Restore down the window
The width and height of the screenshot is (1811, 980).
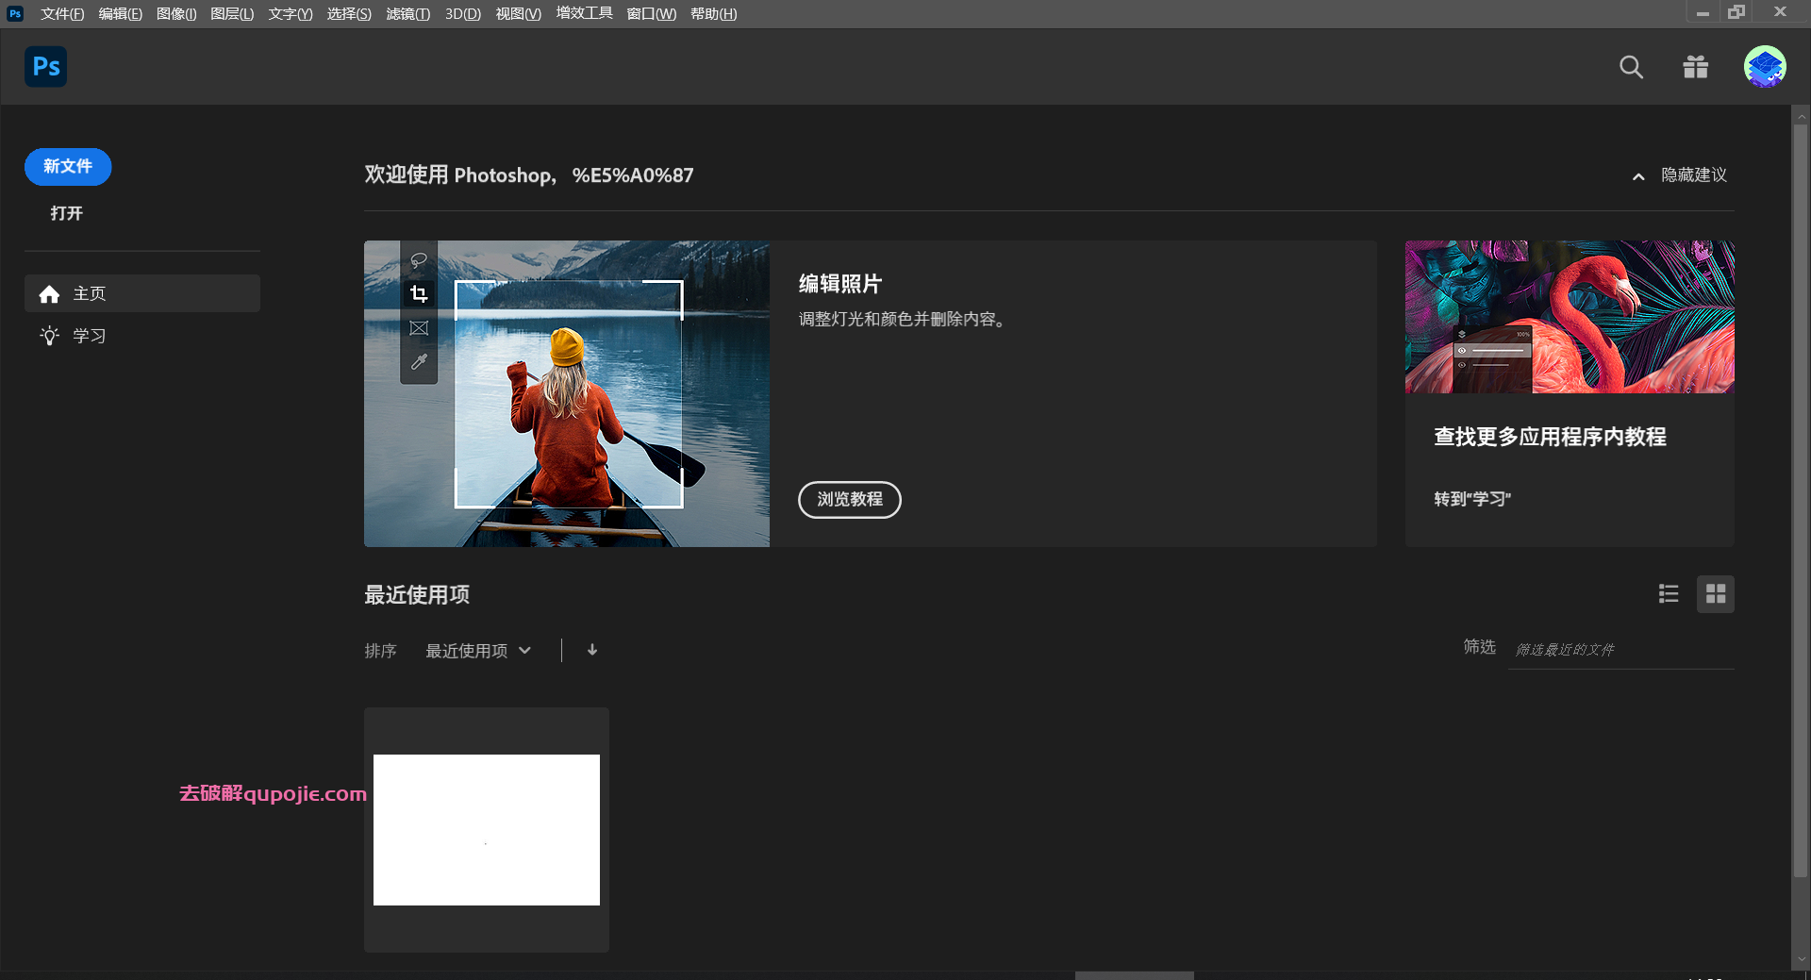(1736, 12)
